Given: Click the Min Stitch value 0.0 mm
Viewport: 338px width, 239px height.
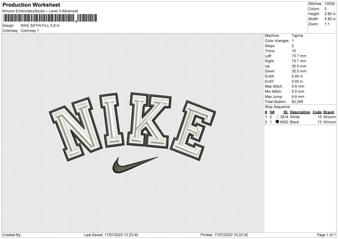Looking at the screenshot, I should coord(298,91).
